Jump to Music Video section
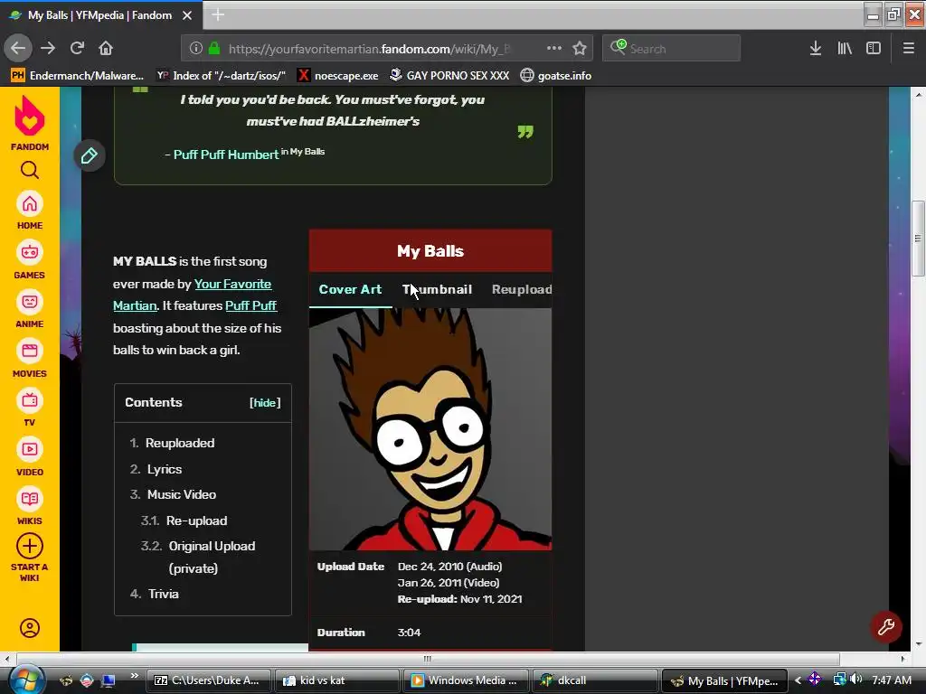 [x=181, y=494]
